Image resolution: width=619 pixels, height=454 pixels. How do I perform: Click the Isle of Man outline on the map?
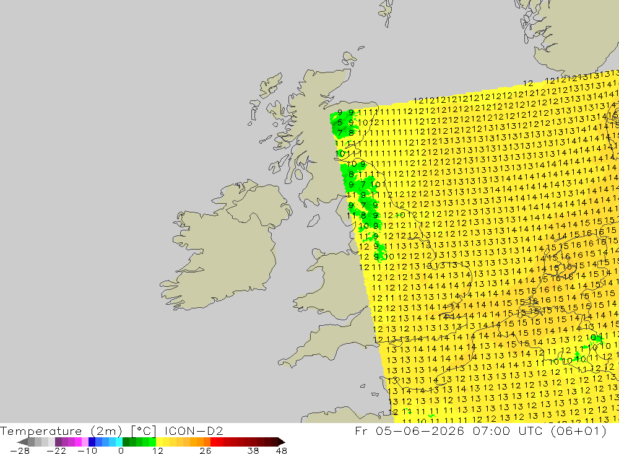click(x=313, y=221)
